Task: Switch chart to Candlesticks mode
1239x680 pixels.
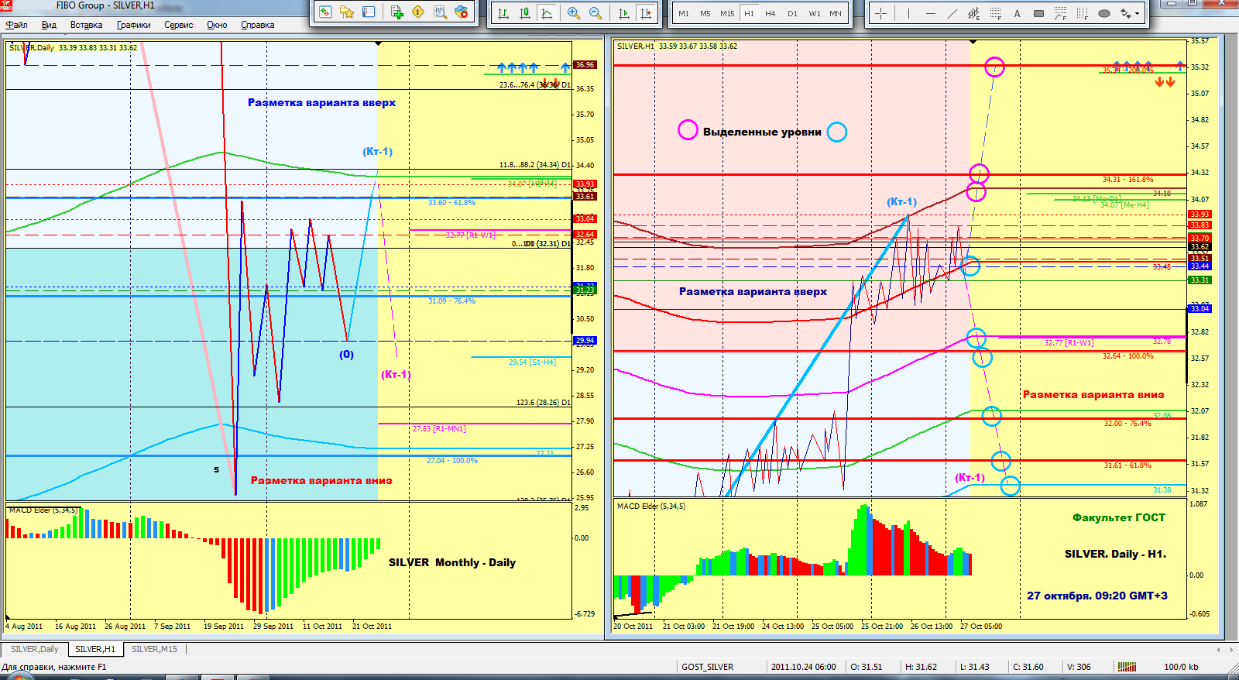Action: (x=525, y=13)
